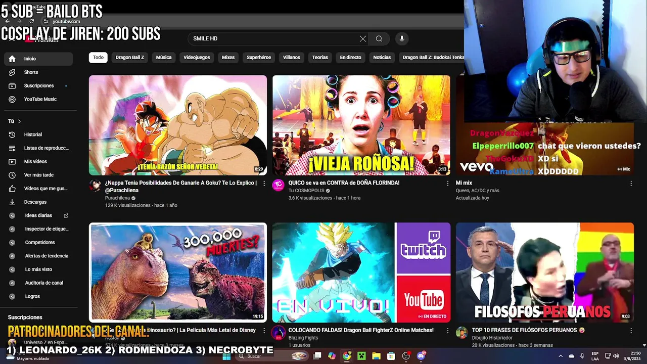Image resolution: width=647 pixels, height=364 pixels.
Task: Open Descargas in the sidebar
Action: 38,202
